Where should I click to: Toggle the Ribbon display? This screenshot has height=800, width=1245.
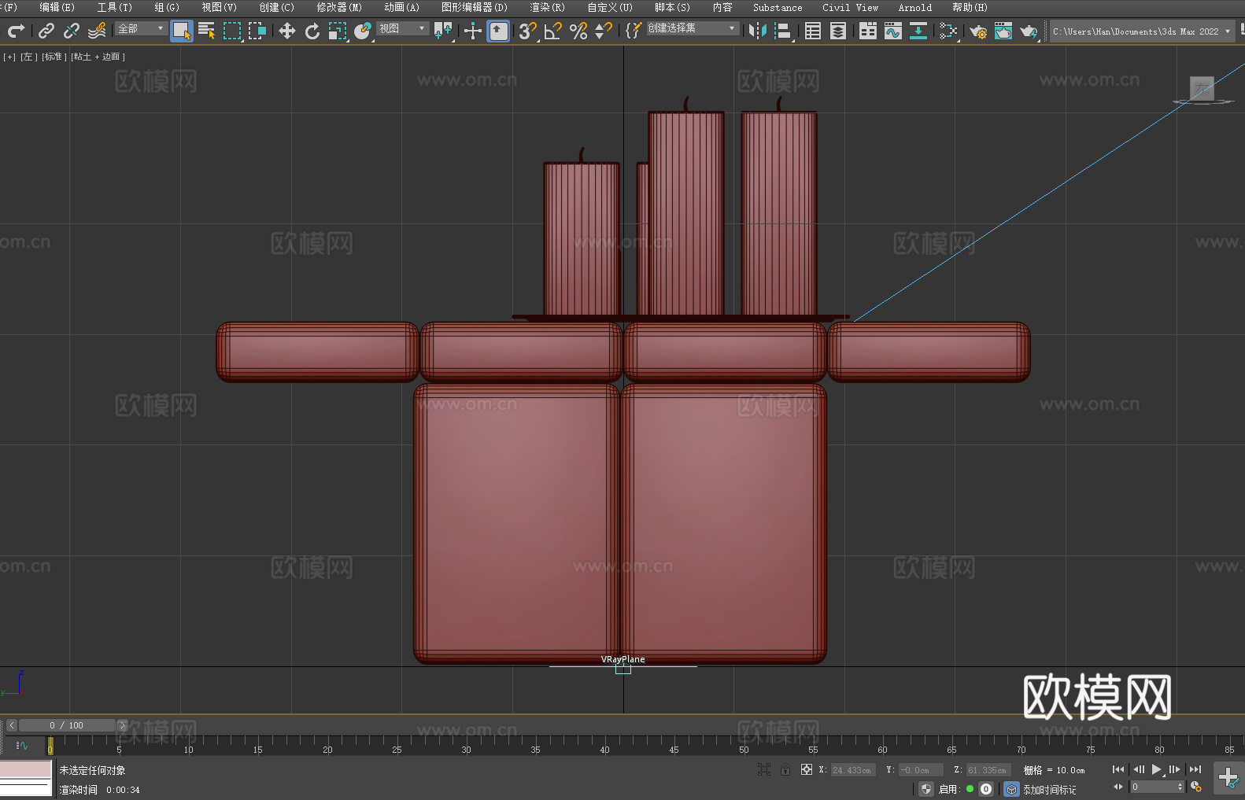[868, 31]
